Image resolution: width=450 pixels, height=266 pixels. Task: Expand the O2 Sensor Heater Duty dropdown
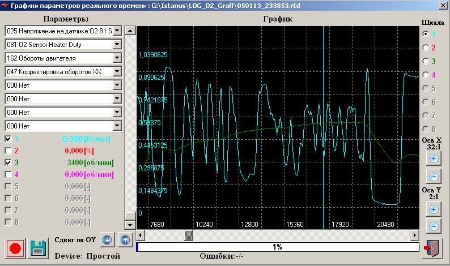click(x=117, y=44)
